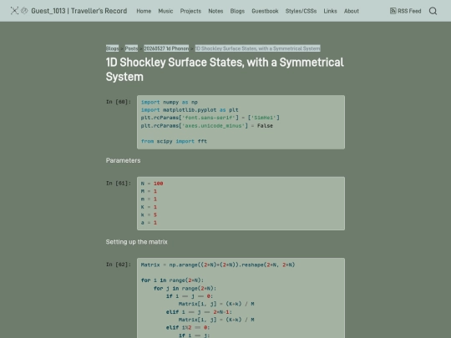Open the Guest_1013 Traveller's Record site title
451x338 pixels.
point(79,11)
